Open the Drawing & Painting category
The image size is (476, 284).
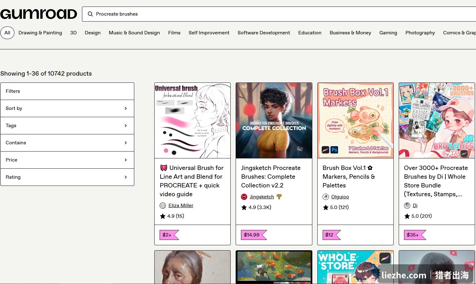tap(40, 33)
